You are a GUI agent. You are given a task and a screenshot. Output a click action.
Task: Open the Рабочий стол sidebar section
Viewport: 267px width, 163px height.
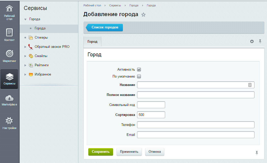click(x=9, y=13)
